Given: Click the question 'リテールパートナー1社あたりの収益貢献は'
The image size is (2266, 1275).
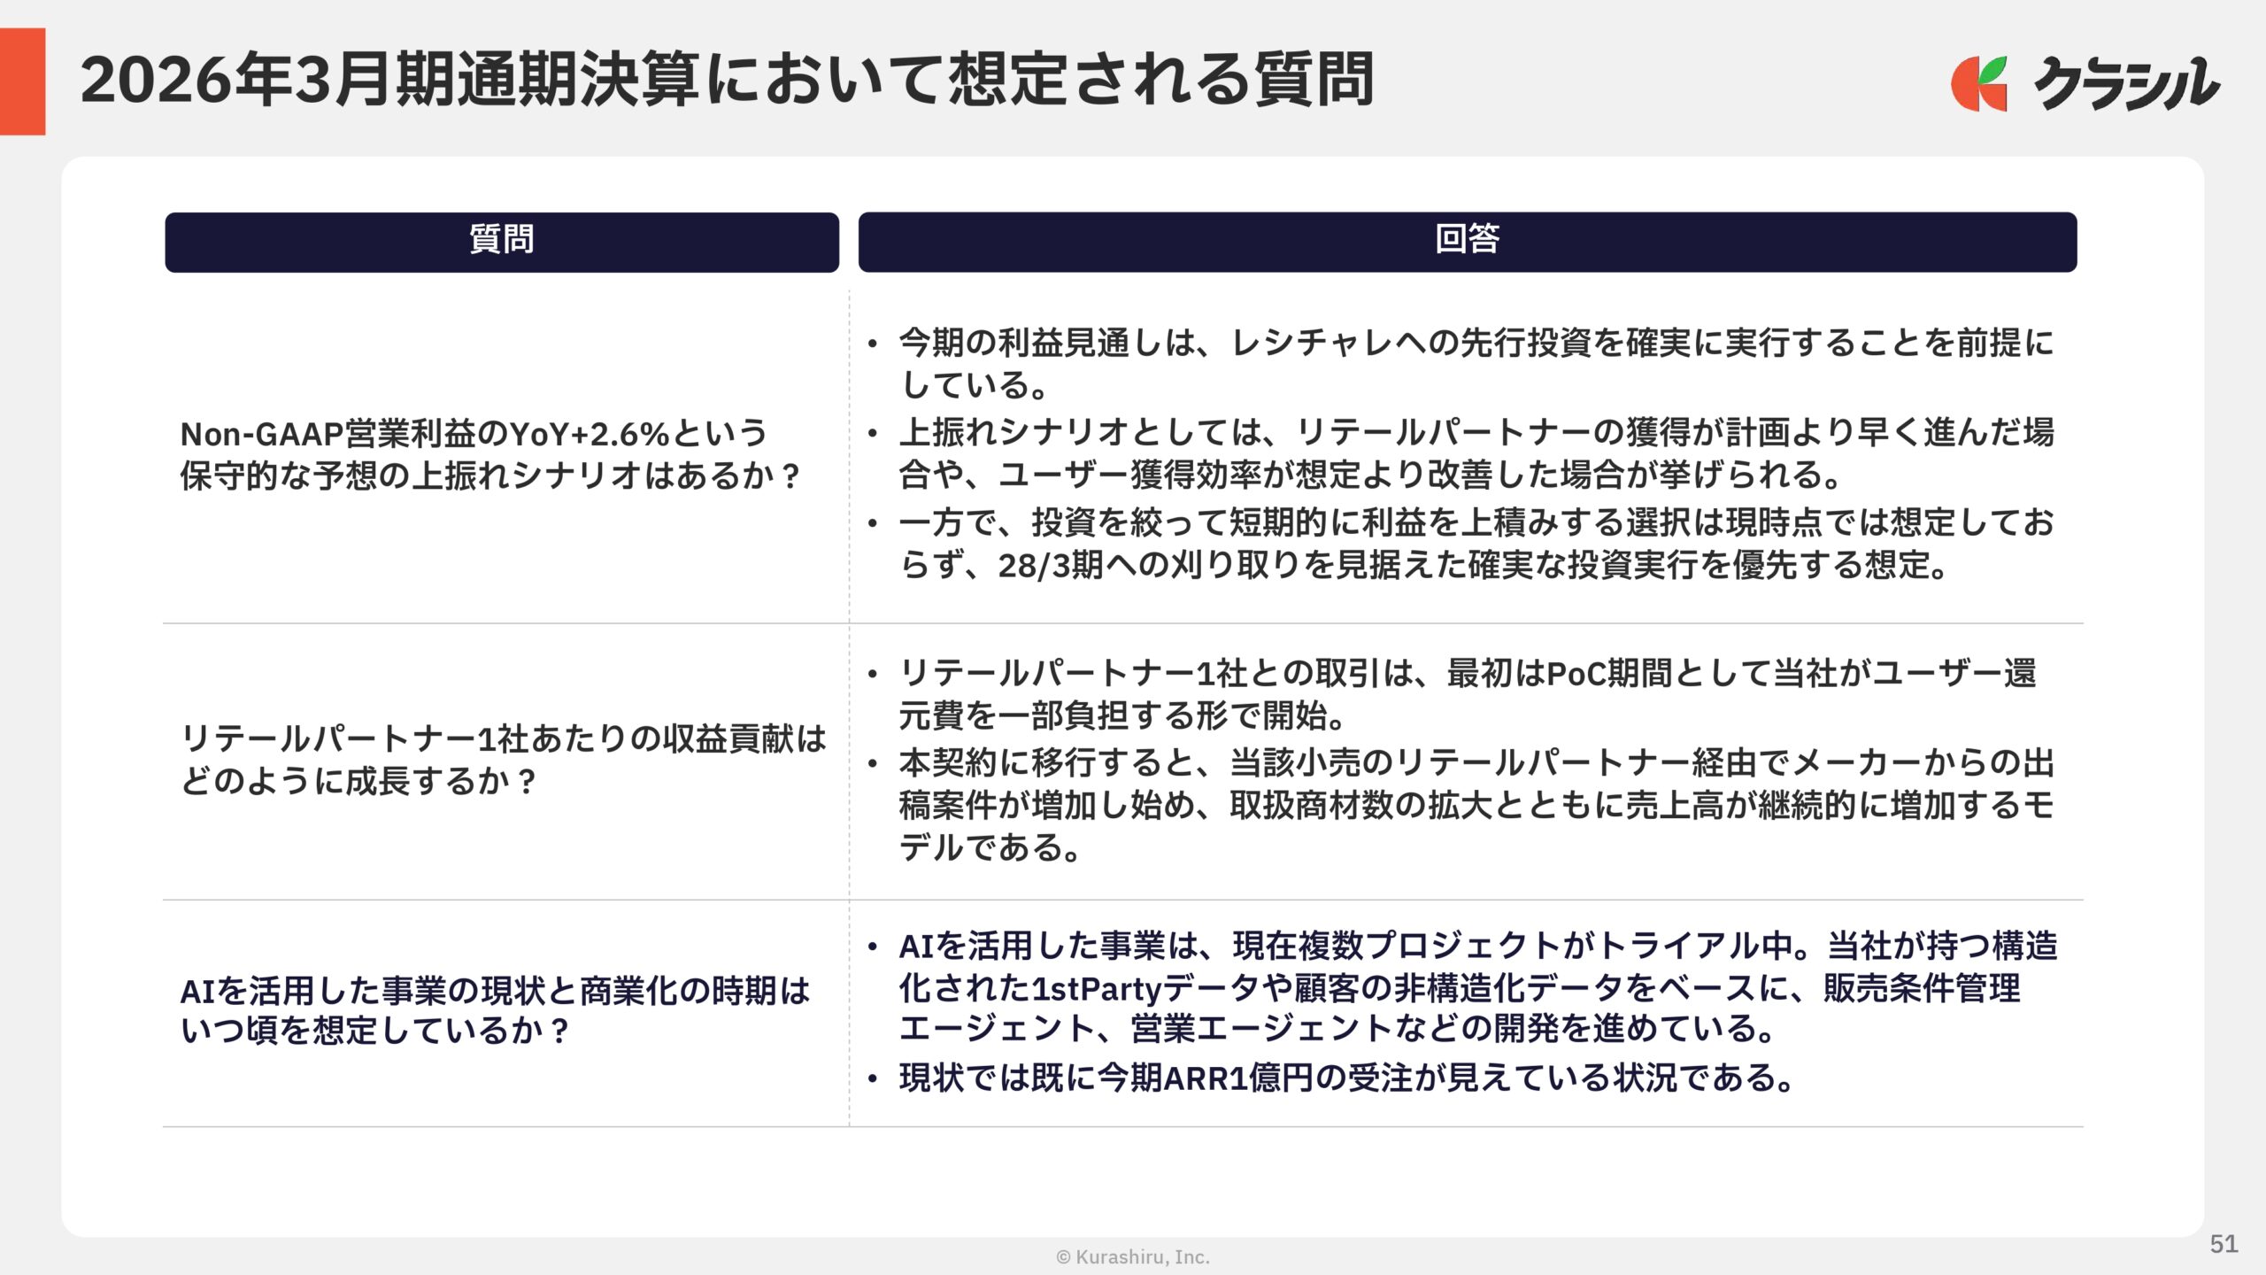Looking at the screenshot, I should tap(503, 759).
